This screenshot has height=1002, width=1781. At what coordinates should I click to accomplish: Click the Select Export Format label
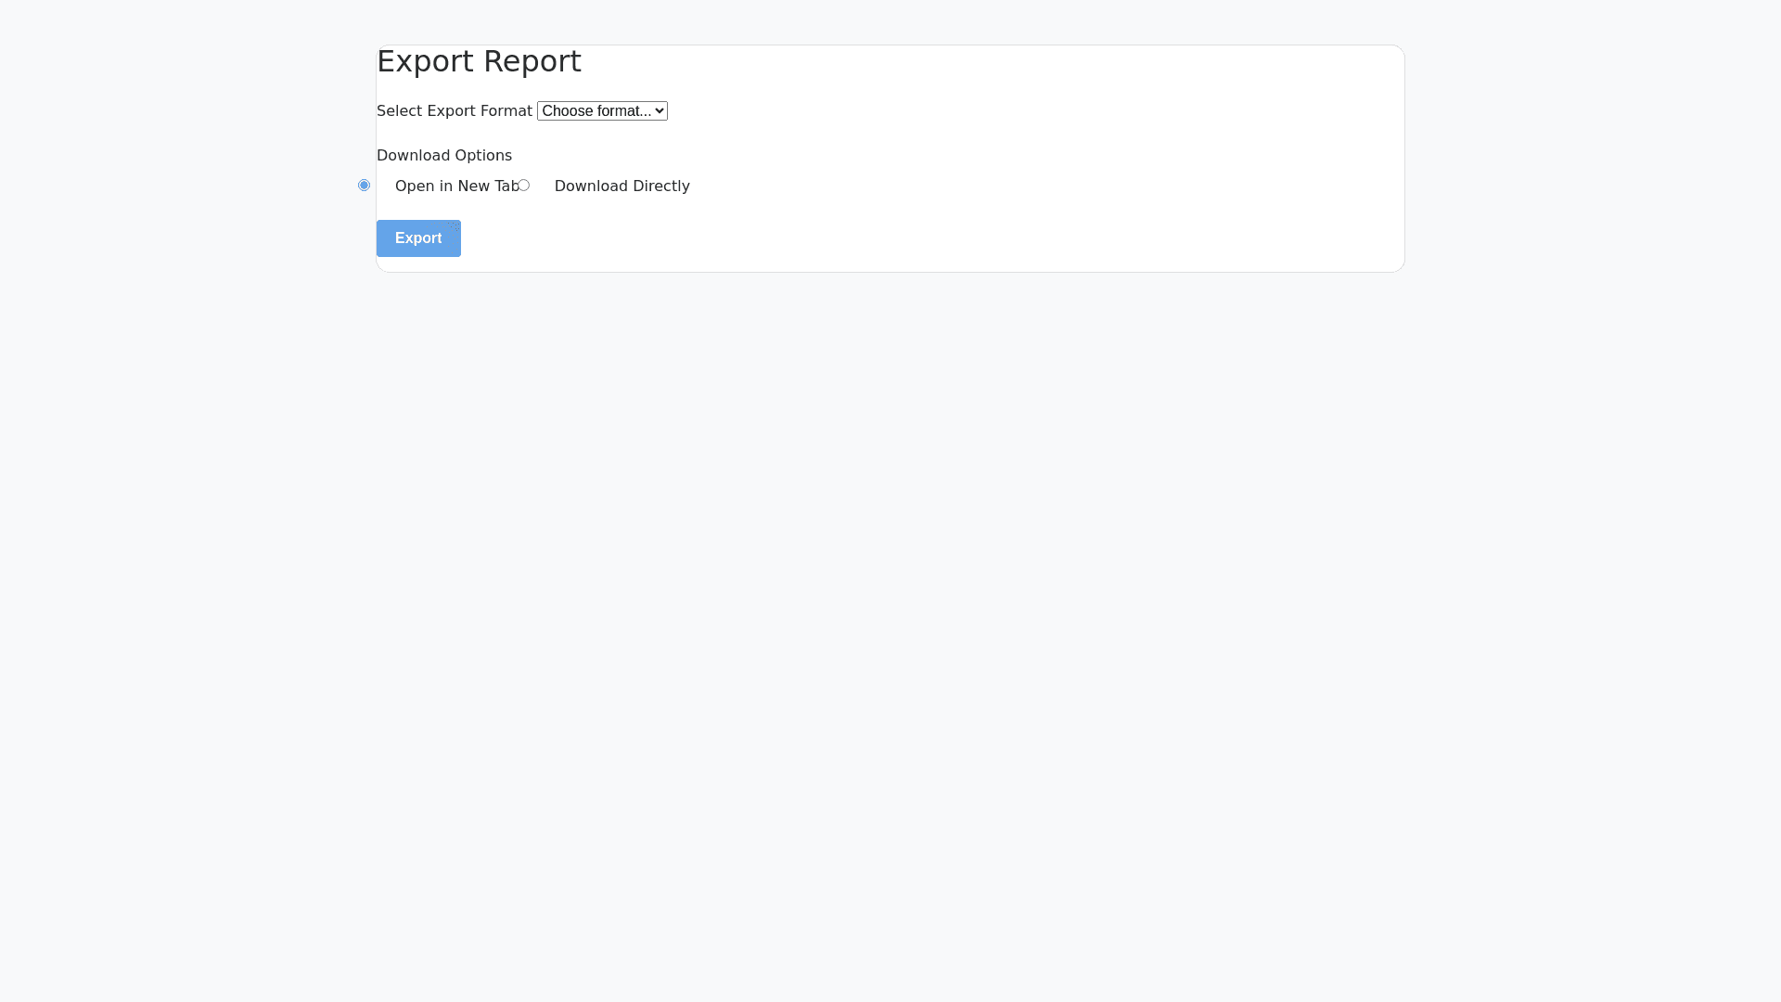(454, 110)
